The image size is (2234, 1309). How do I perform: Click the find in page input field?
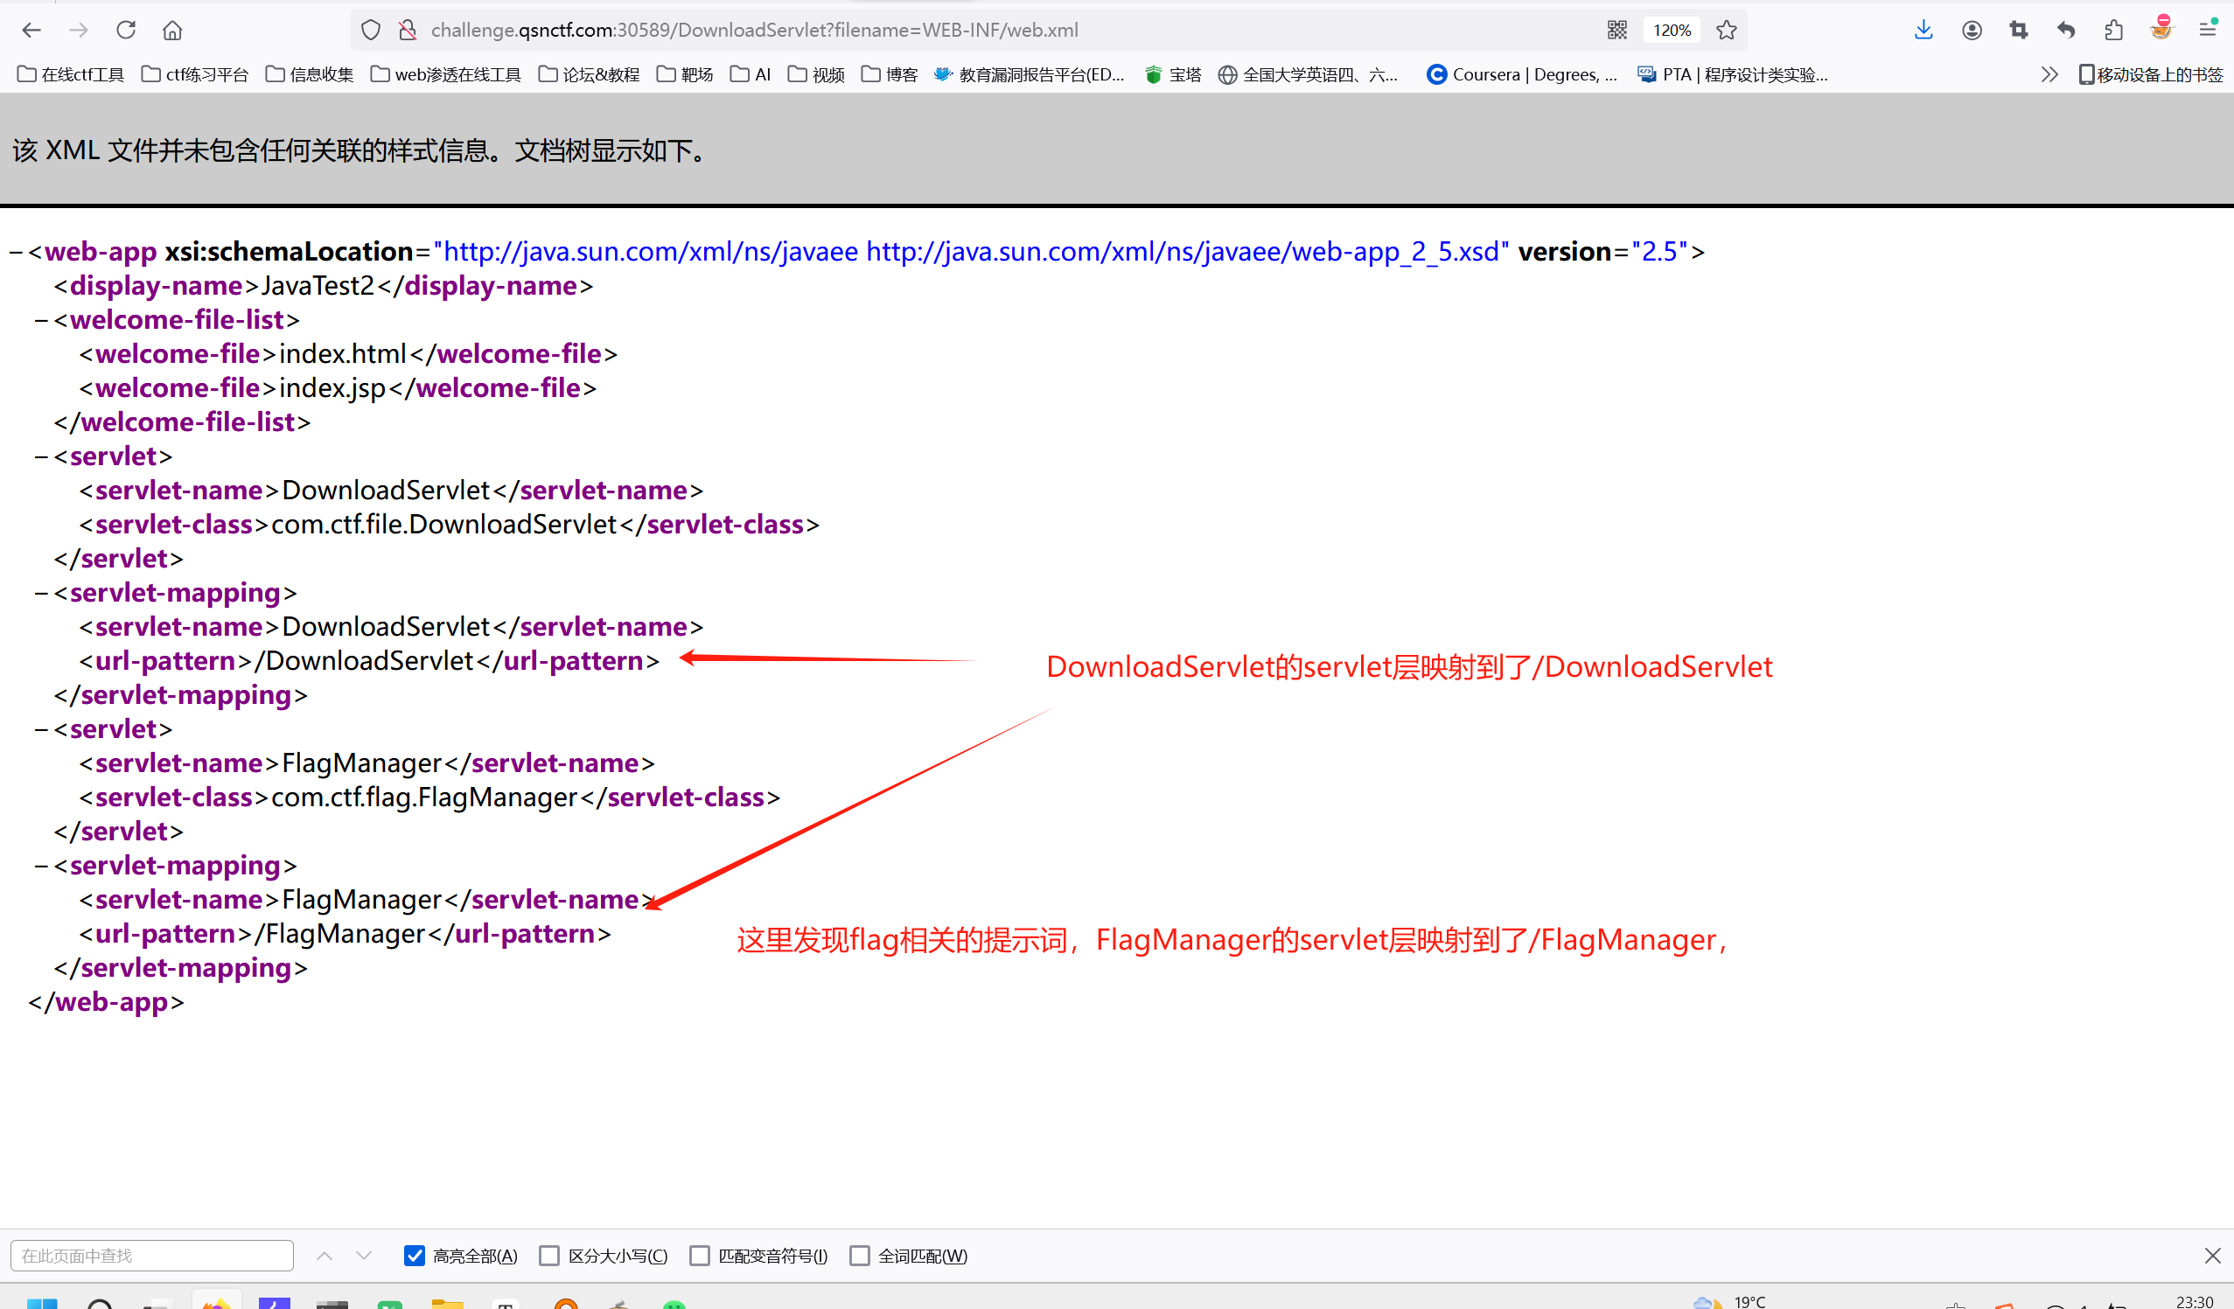point(151,1255)
